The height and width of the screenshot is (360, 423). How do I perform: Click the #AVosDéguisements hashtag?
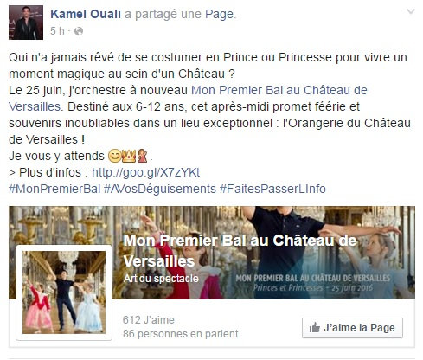[x=160, y=189]
